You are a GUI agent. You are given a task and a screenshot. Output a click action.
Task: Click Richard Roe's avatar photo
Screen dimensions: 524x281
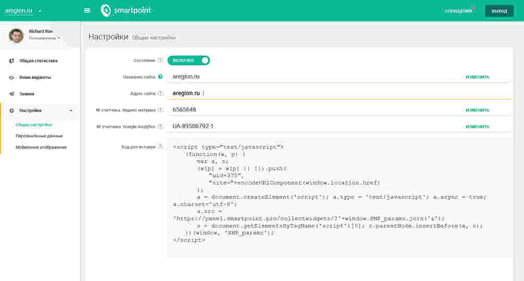(16, 35)
